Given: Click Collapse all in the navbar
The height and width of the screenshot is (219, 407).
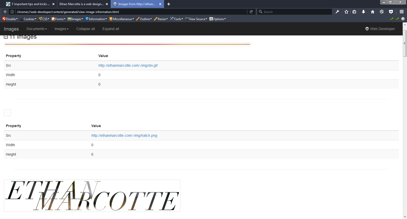Looking at the screenshot, I should [x=85, y=29].
